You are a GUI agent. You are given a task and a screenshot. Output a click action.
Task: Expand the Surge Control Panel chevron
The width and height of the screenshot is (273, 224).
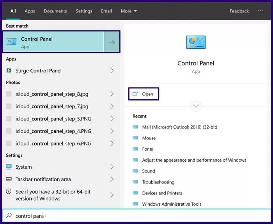click(x=112, y=71)
